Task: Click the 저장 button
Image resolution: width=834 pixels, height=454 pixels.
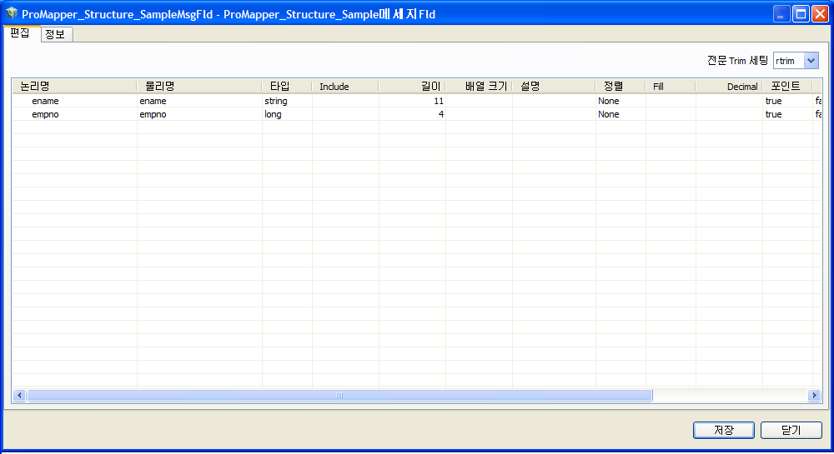Action: 723,430
